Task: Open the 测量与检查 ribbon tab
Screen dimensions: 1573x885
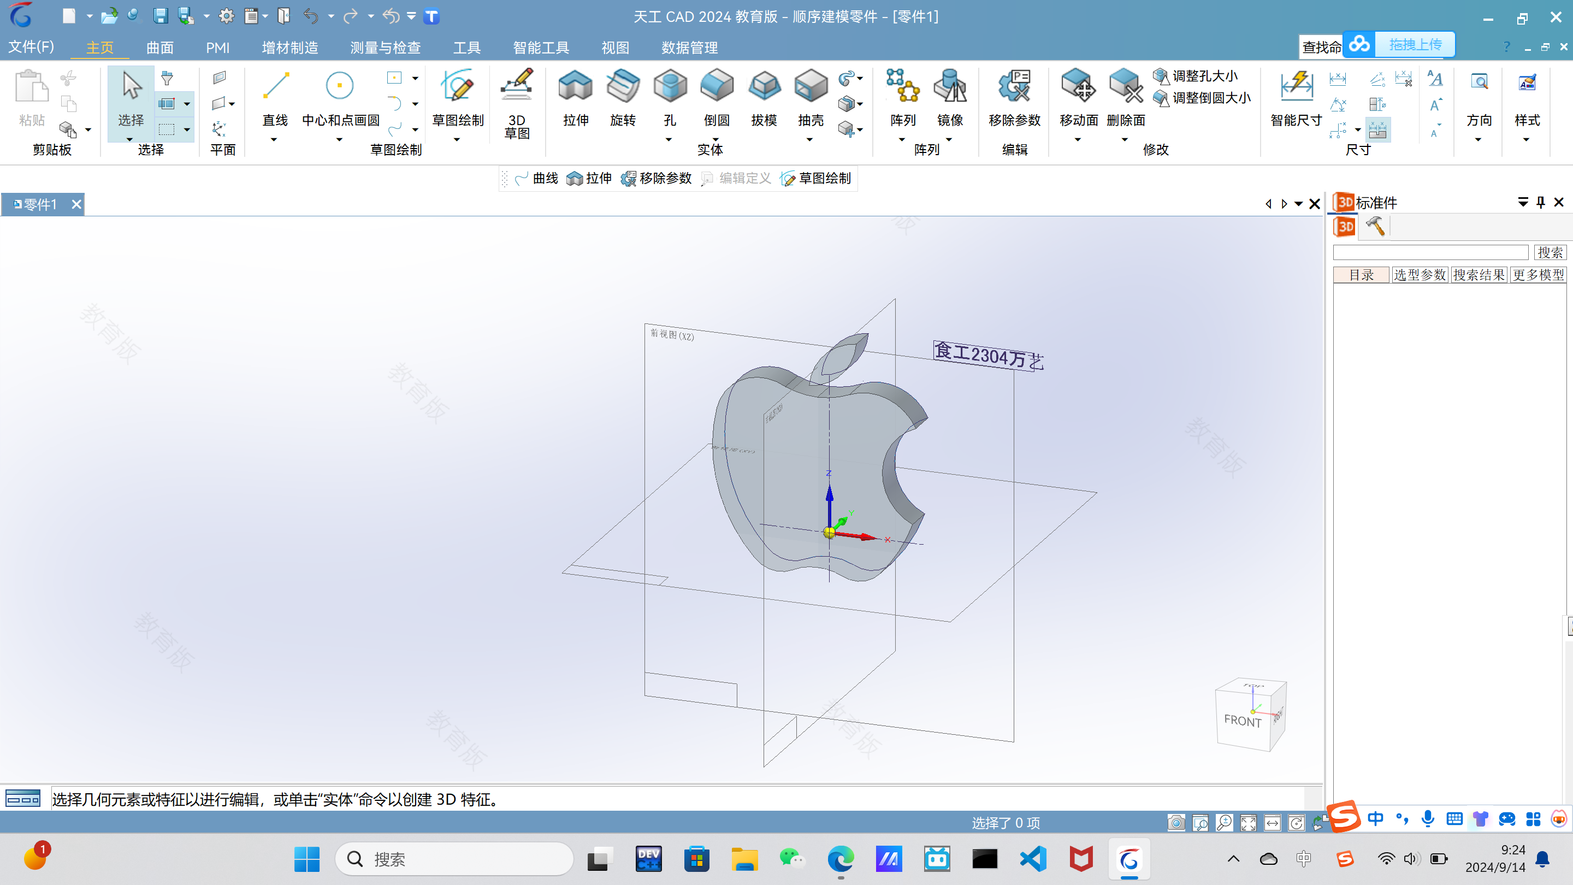Action: 385,47
